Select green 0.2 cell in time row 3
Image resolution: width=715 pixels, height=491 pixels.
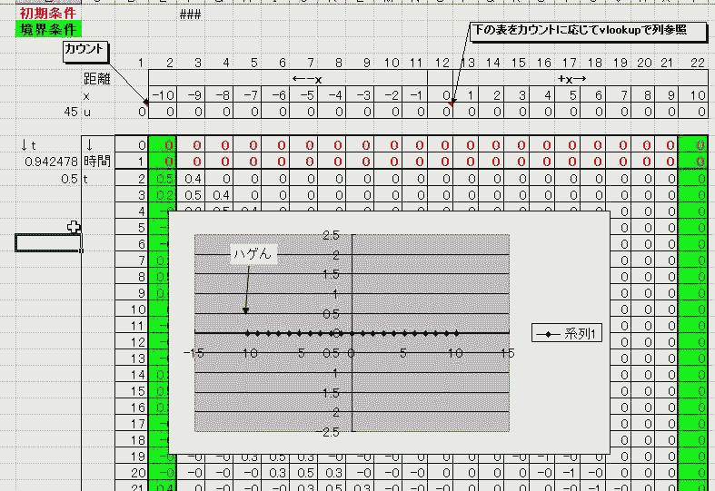[163, 195]
